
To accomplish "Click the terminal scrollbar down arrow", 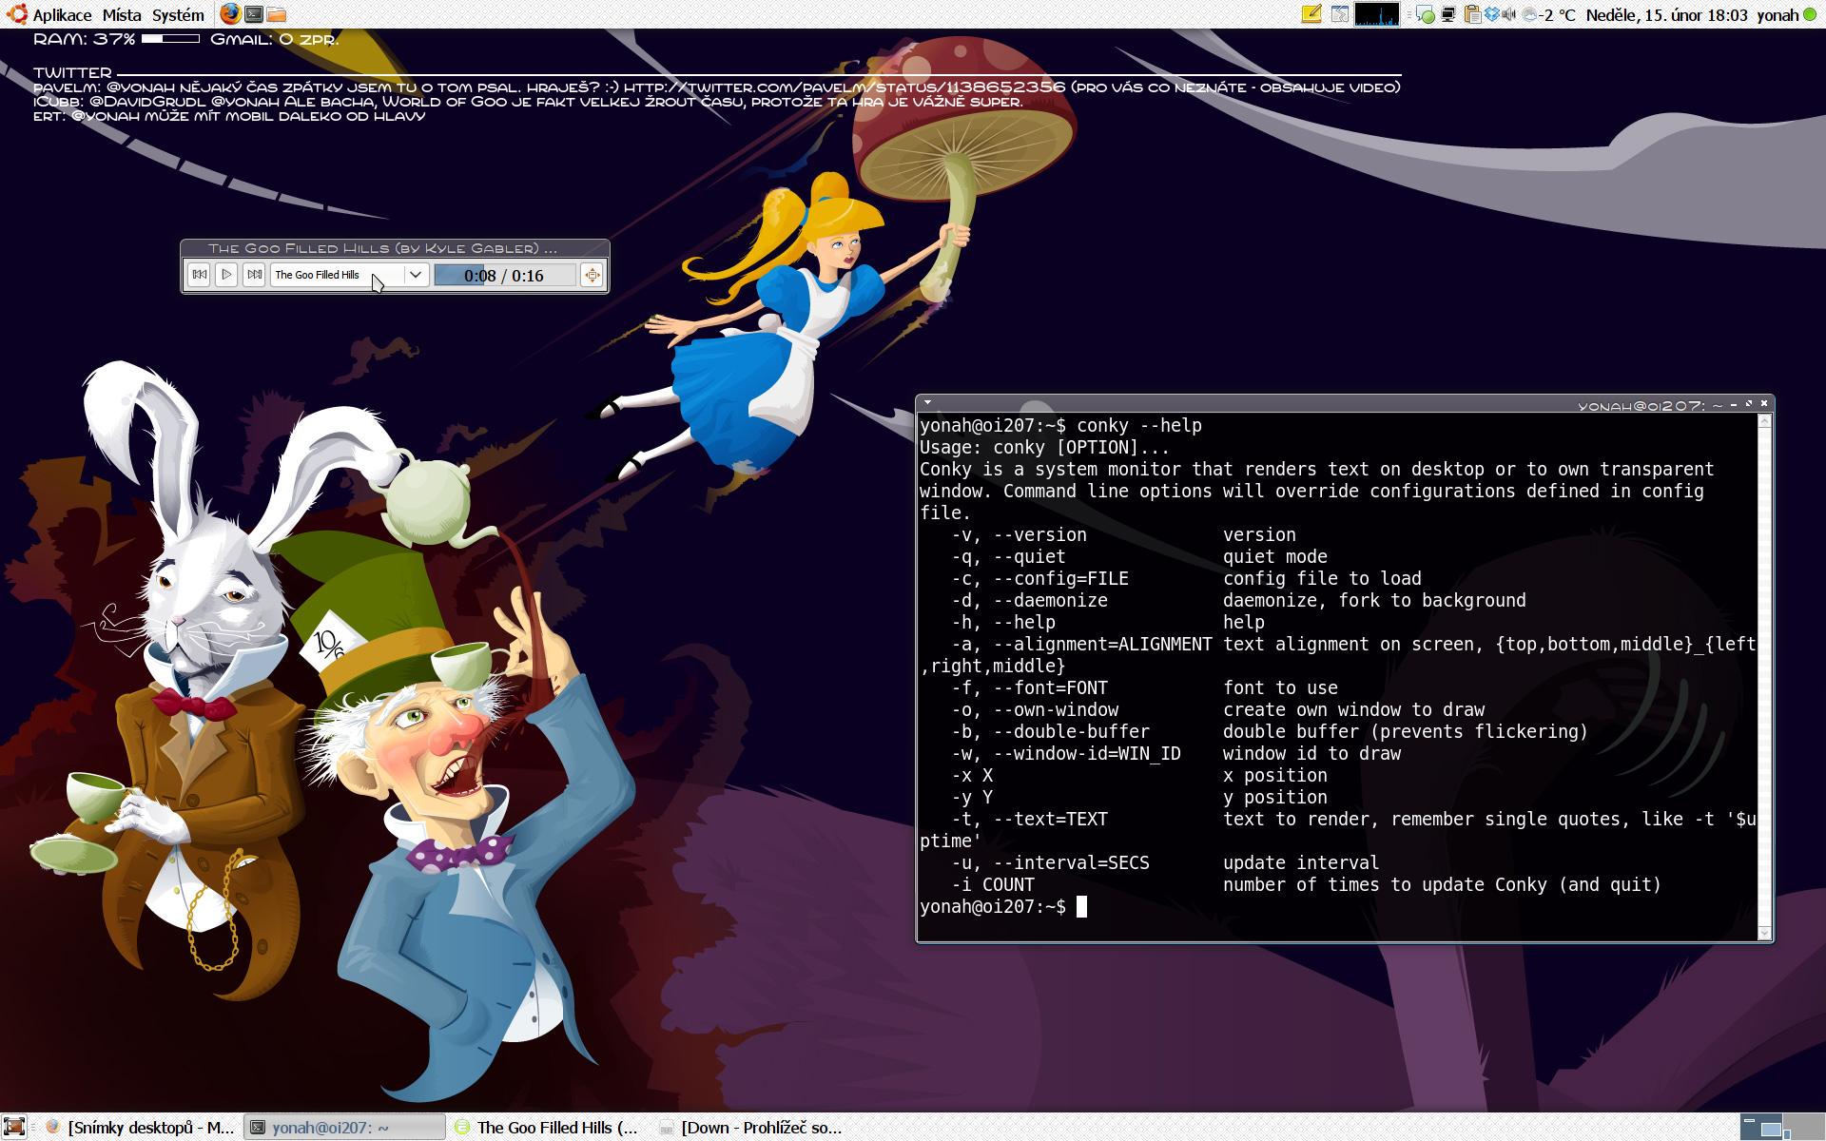I will tap(1765, 934).
